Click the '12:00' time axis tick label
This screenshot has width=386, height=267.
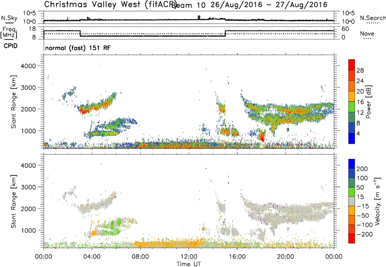click(189, 257)
